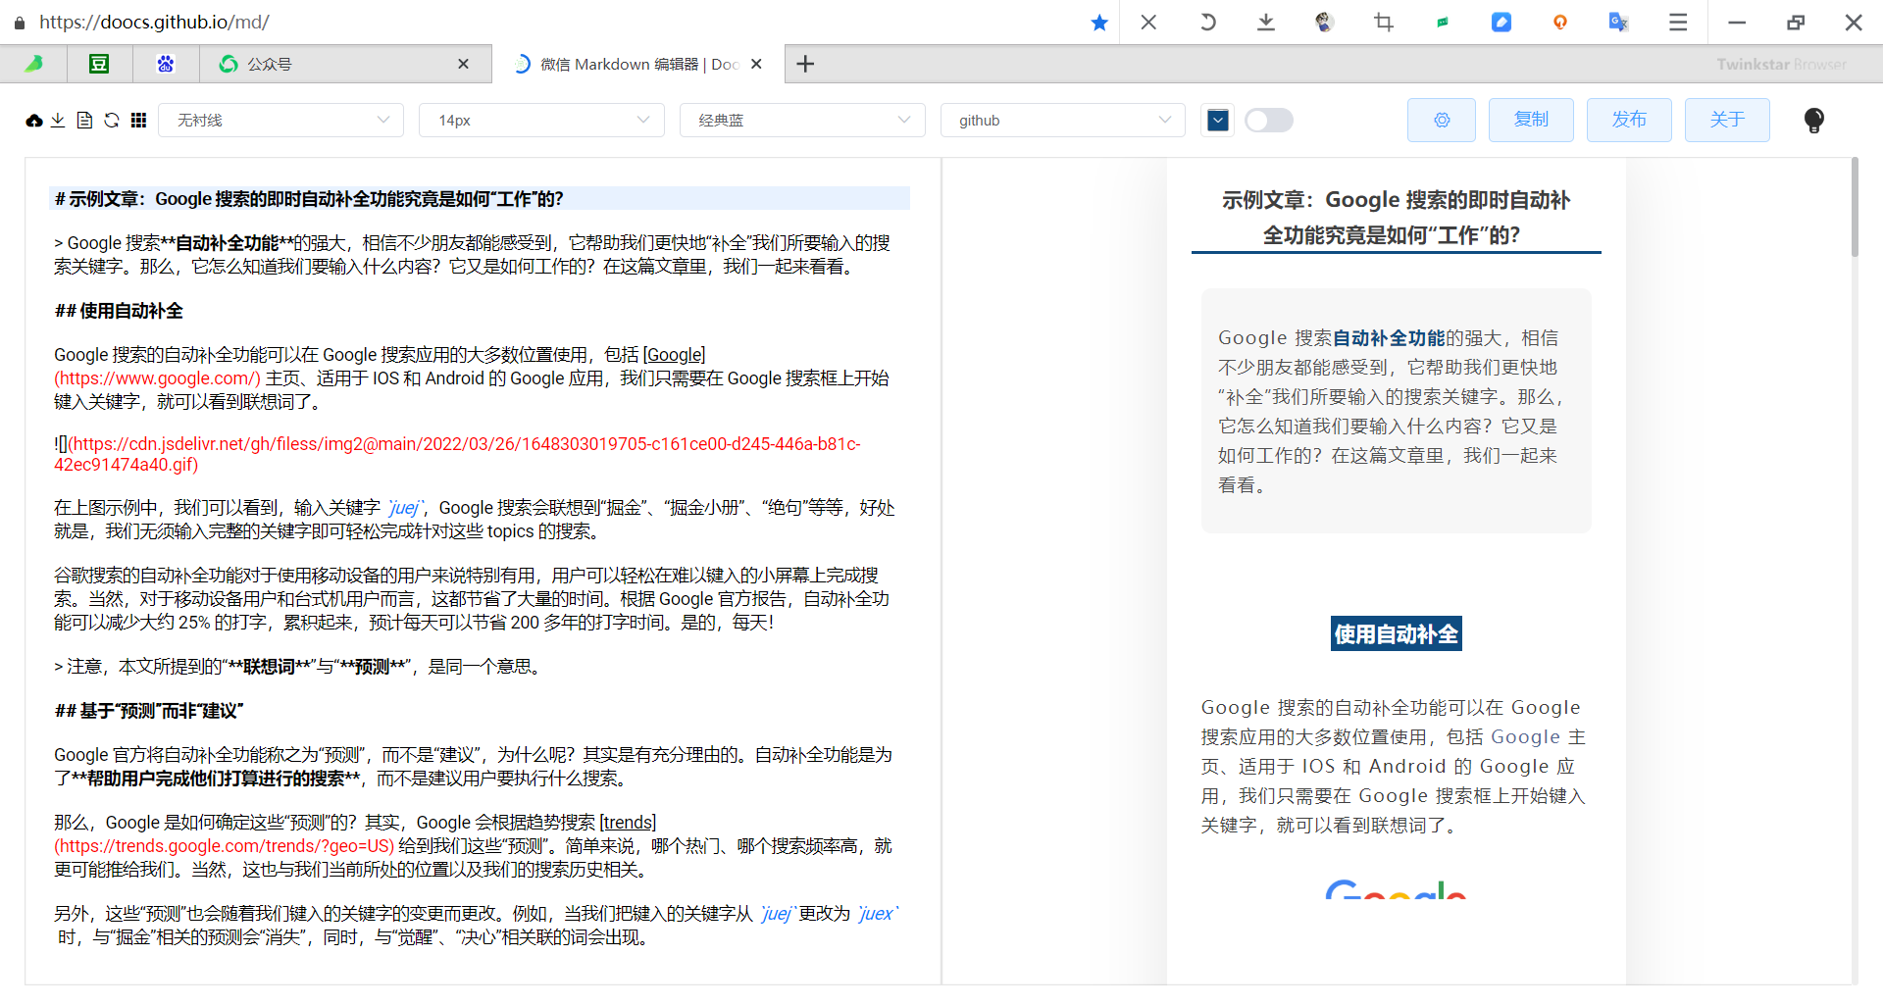Click the refresh/reset icon in editor toolbar
This screenshot has height=1006, width=1883.
[112, 120]
